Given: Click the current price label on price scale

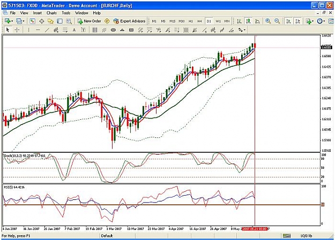Looking at the screenshot, I should click(327, 48).
